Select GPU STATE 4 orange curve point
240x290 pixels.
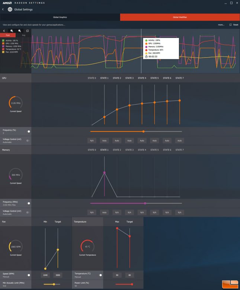(142, 103)
